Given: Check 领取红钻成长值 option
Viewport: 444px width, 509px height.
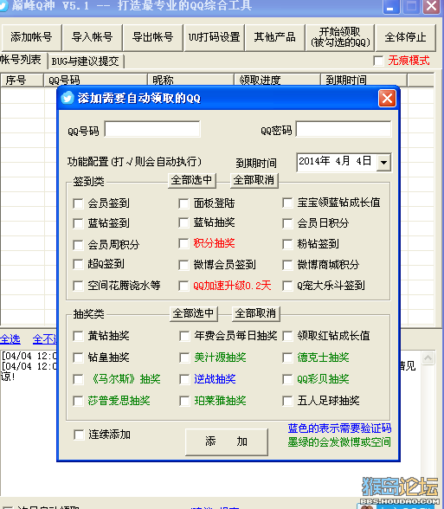Looking at the screenshot, I should click(287, 336).
